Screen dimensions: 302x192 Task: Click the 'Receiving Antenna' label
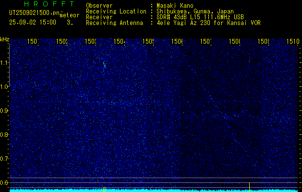pos(114,23)
